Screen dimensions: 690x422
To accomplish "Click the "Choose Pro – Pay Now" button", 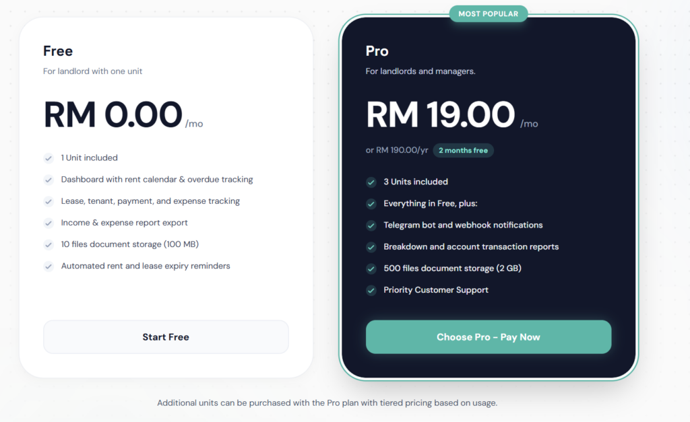I will [488, 337].
